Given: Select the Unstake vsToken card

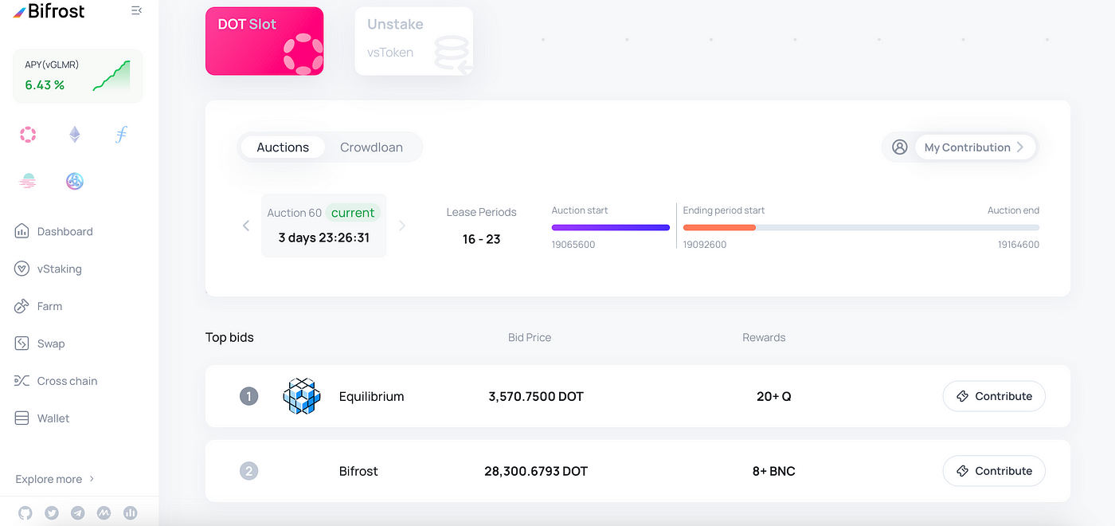Looking at the screenshot, I should click(414, 41).
